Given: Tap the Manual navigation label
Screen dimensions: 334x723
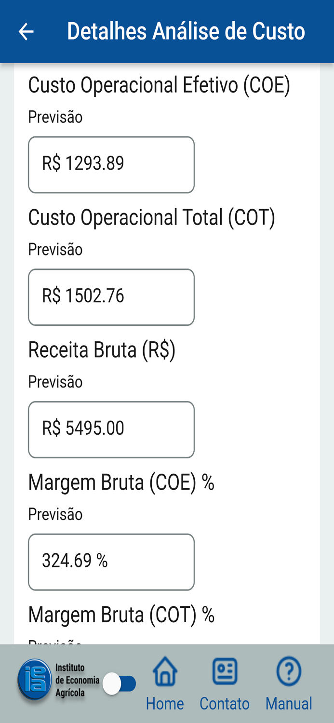Looking at the screenshot, I should 288,703.
